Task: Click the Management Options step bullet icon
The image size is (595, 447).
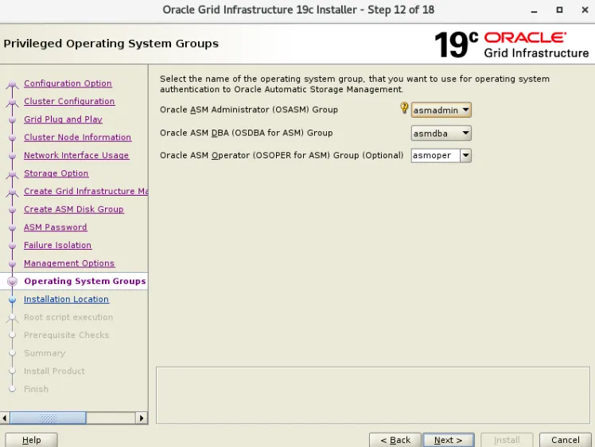Action: pyautogui.click(x=12, y=264)
